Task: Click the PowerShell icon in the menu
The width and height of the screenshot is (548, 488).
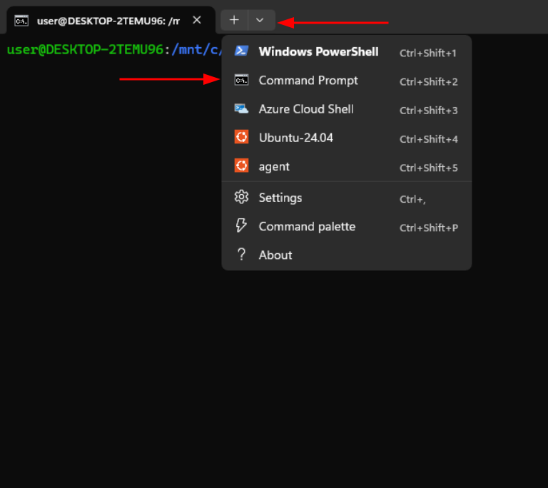Action: 241,51
